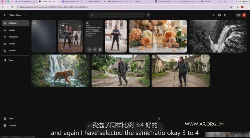Switch to the Home - KuKu browser tab
The height and width of the screenshot is (138, 250).
point(118,2)
